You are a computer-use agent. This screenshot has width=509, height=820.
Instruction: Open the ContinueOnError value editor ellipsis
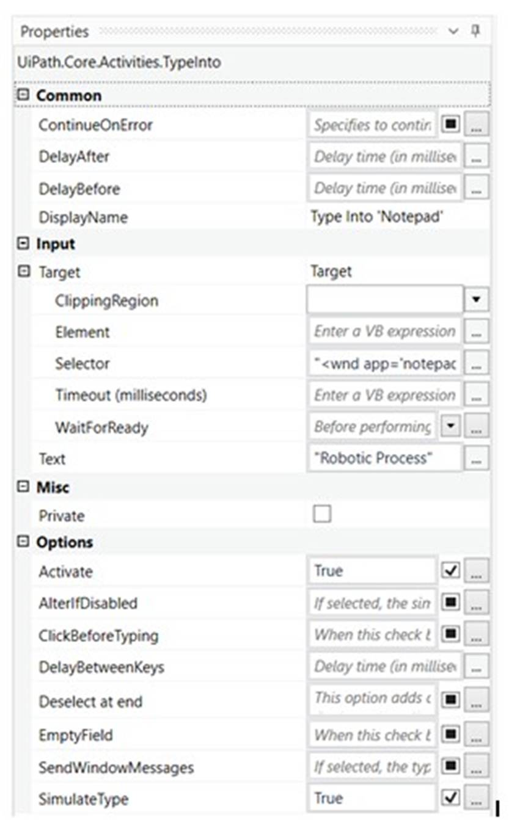[478, 125]
